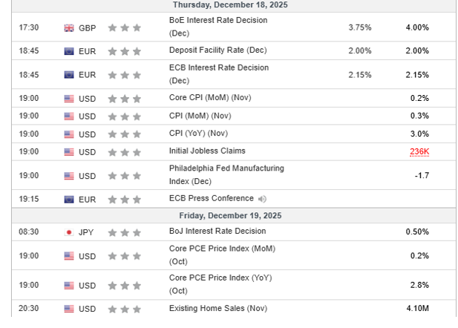The image size is (458, 328).
Task: Open the CPI (YoY) (Nov) event
Action: point(198,134)
